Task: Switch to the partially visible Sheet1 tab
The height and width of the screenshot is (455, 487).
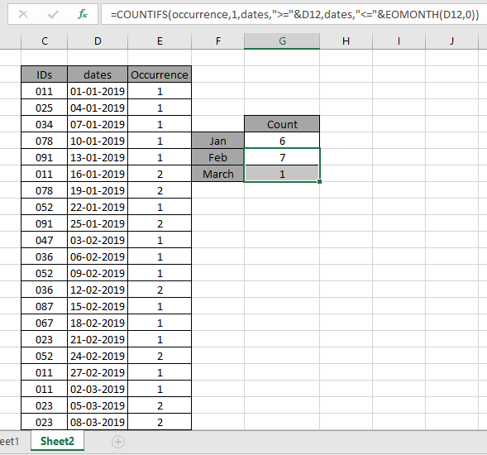Action: point(10,441)
